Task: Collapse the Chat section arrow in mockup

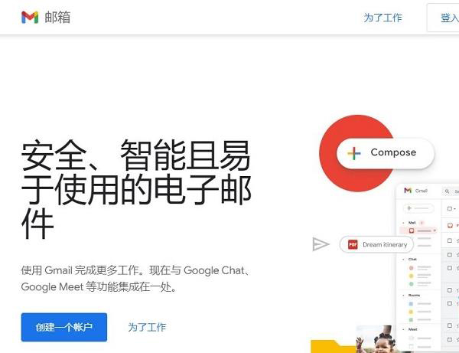Action: pos(403,260)
